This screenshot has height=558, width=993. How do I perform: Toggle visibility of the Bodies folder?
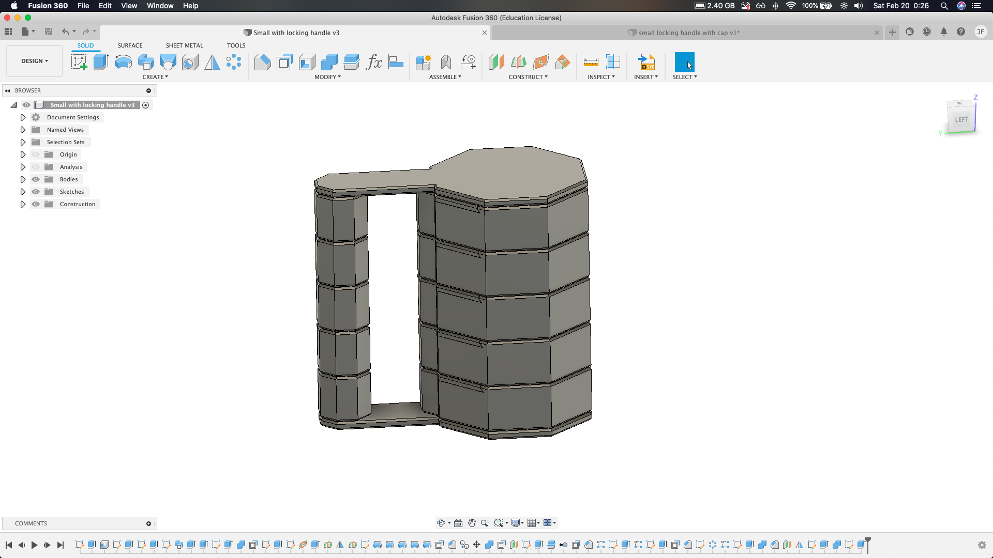coord(36,179)
